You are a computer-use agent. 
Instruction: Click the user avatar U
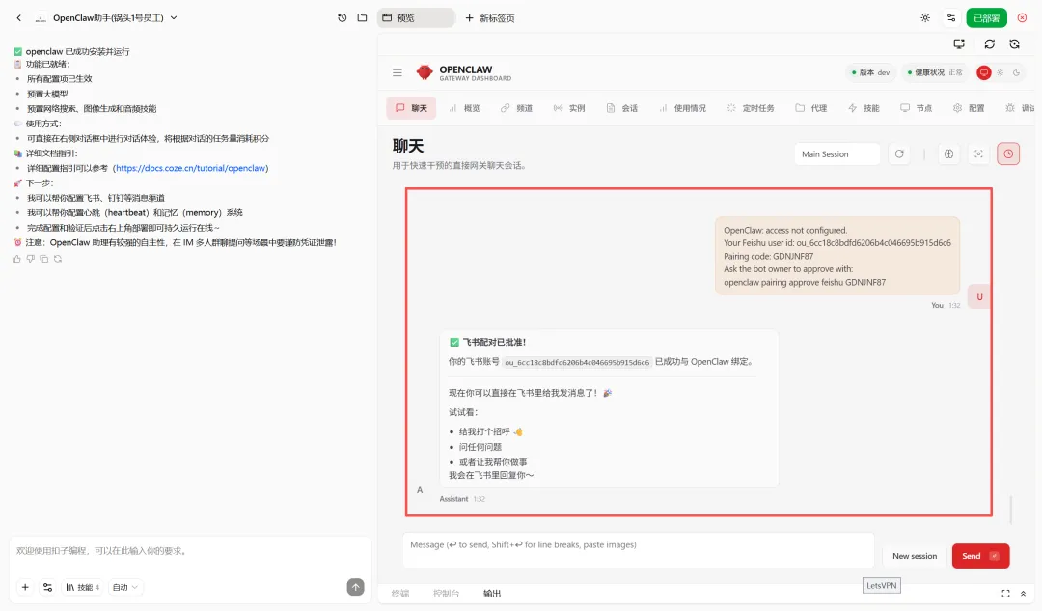pos(979,296)
